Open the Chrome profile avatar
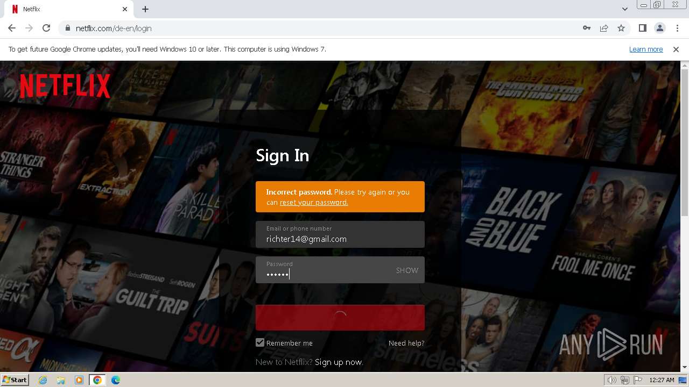The width and height of the screenshot is (689, 387). (659, 28)
